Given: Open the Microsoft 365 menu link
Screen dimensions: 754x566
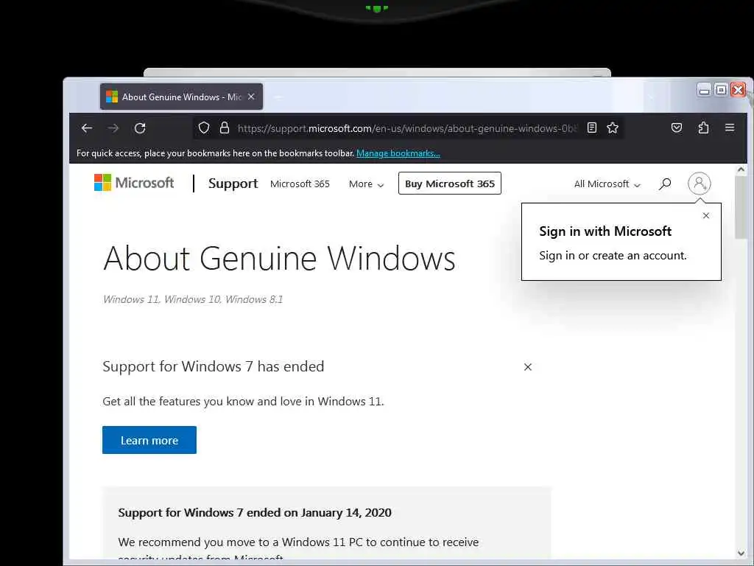Looking at the screenshot, I should (x=300, y=184).
